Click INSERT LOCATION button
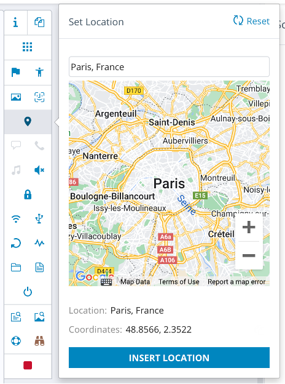The width and height of the screenshot is (285, 384). click(169, 358)
